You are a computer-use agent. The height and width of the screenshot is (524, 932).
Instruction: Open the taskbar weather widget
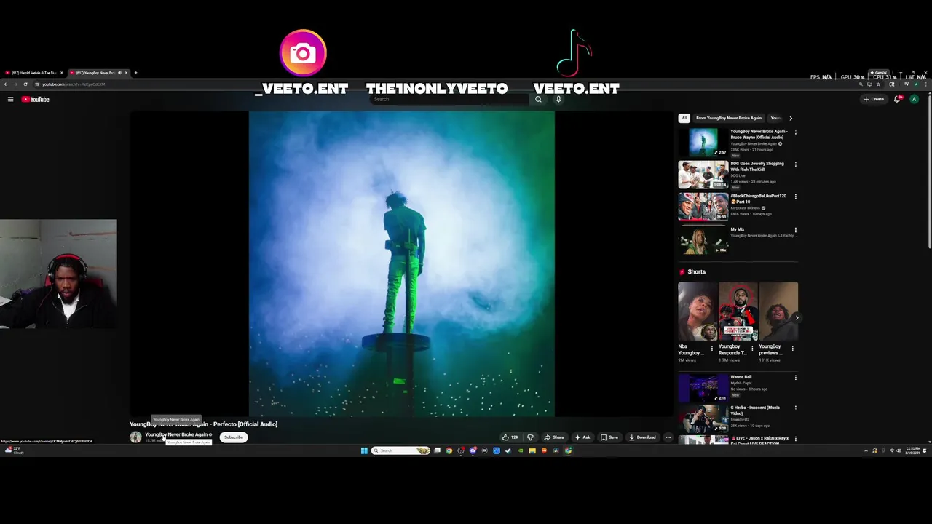click(x=15, y=450)
